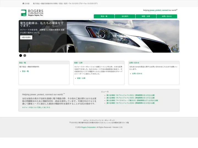
Task: Open the 会社案内 navigation tab
Action: point(125,16)
